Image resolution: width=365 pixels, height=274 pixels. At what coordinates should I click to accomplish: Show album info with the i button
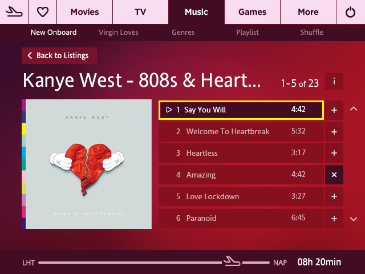click(334, 82)
